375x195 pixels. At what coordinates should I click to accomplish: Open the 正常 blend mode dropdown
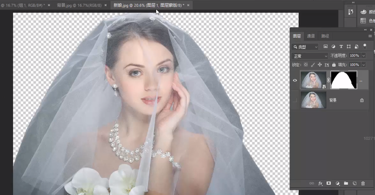pyautogui.click(x=310, y=56)
